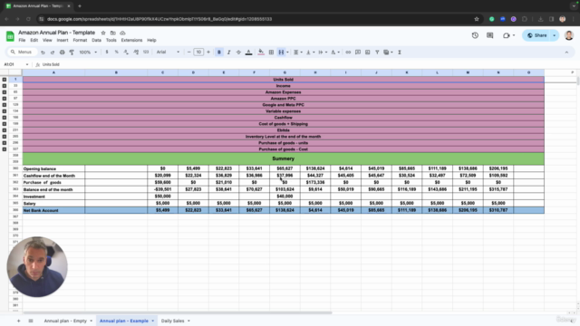Format cells as percent
Viewport: 580px width, 326px height.
[x=117, y=53]
